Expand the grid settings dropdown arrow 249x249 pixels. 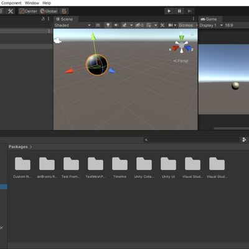(x=156, y=26)
